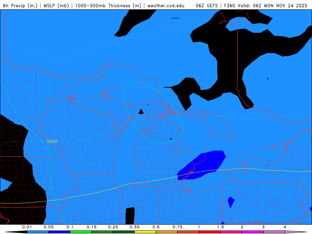312x234 pixels.
Task: Select the orange 0.5–0.75 legend swatch
Action: 167,232
